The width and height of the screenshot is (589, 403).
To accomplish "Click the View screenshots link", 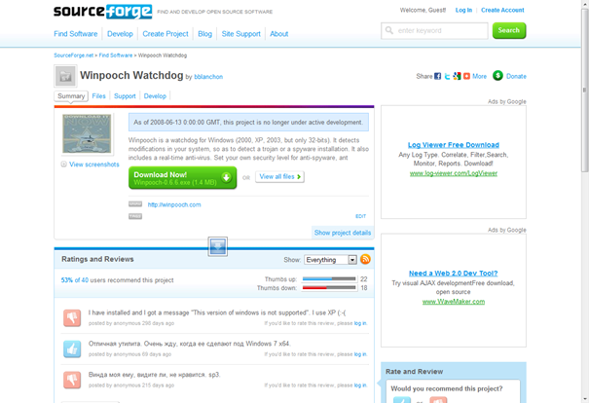I will (x=94, y=165).
